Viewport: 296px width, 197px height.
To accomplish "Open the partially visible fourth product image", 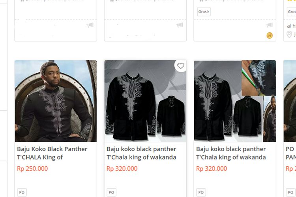I will pos(290,101).
